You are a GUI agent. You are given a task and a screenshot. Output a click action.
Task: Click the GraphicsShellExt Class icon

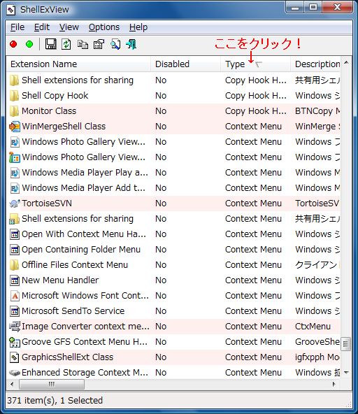(x=15, y=357)
